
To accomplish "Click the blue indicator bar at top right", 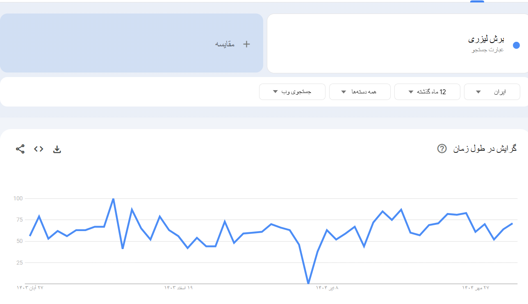I will 477,2.
